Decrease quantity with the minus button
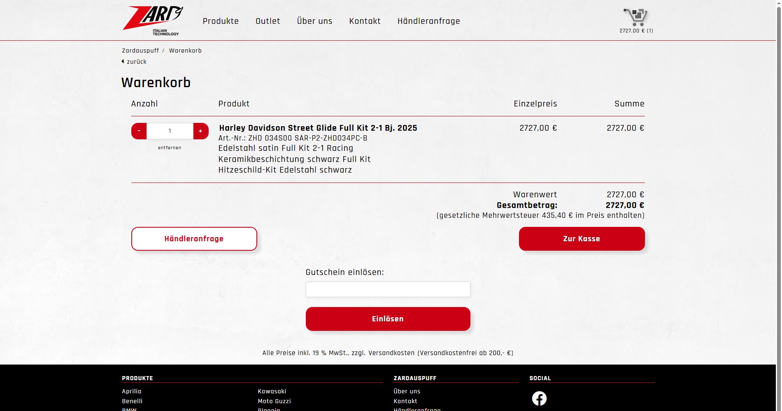 (x=139, y=131)
